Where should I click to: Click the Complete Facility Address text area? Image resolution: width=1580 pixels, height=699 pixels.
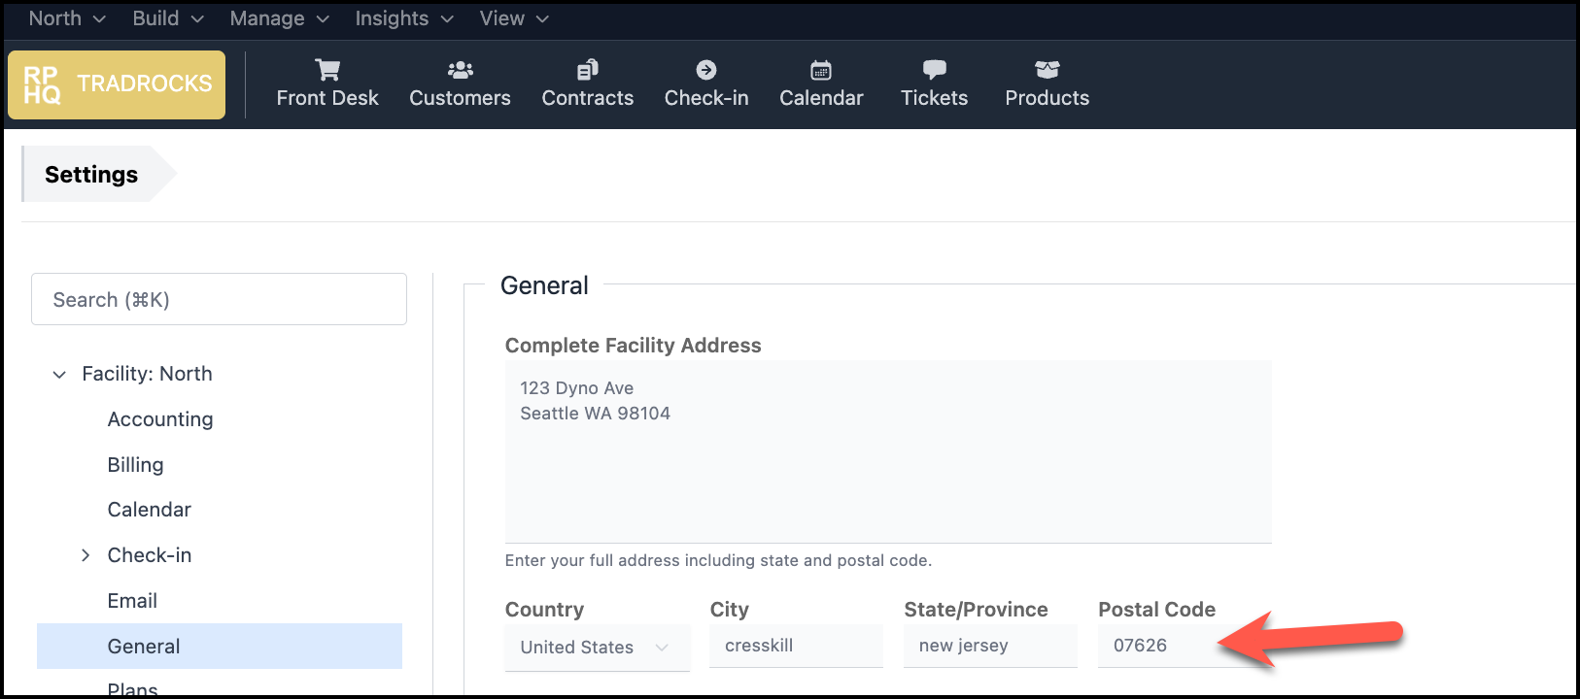[x=887, y=451]
